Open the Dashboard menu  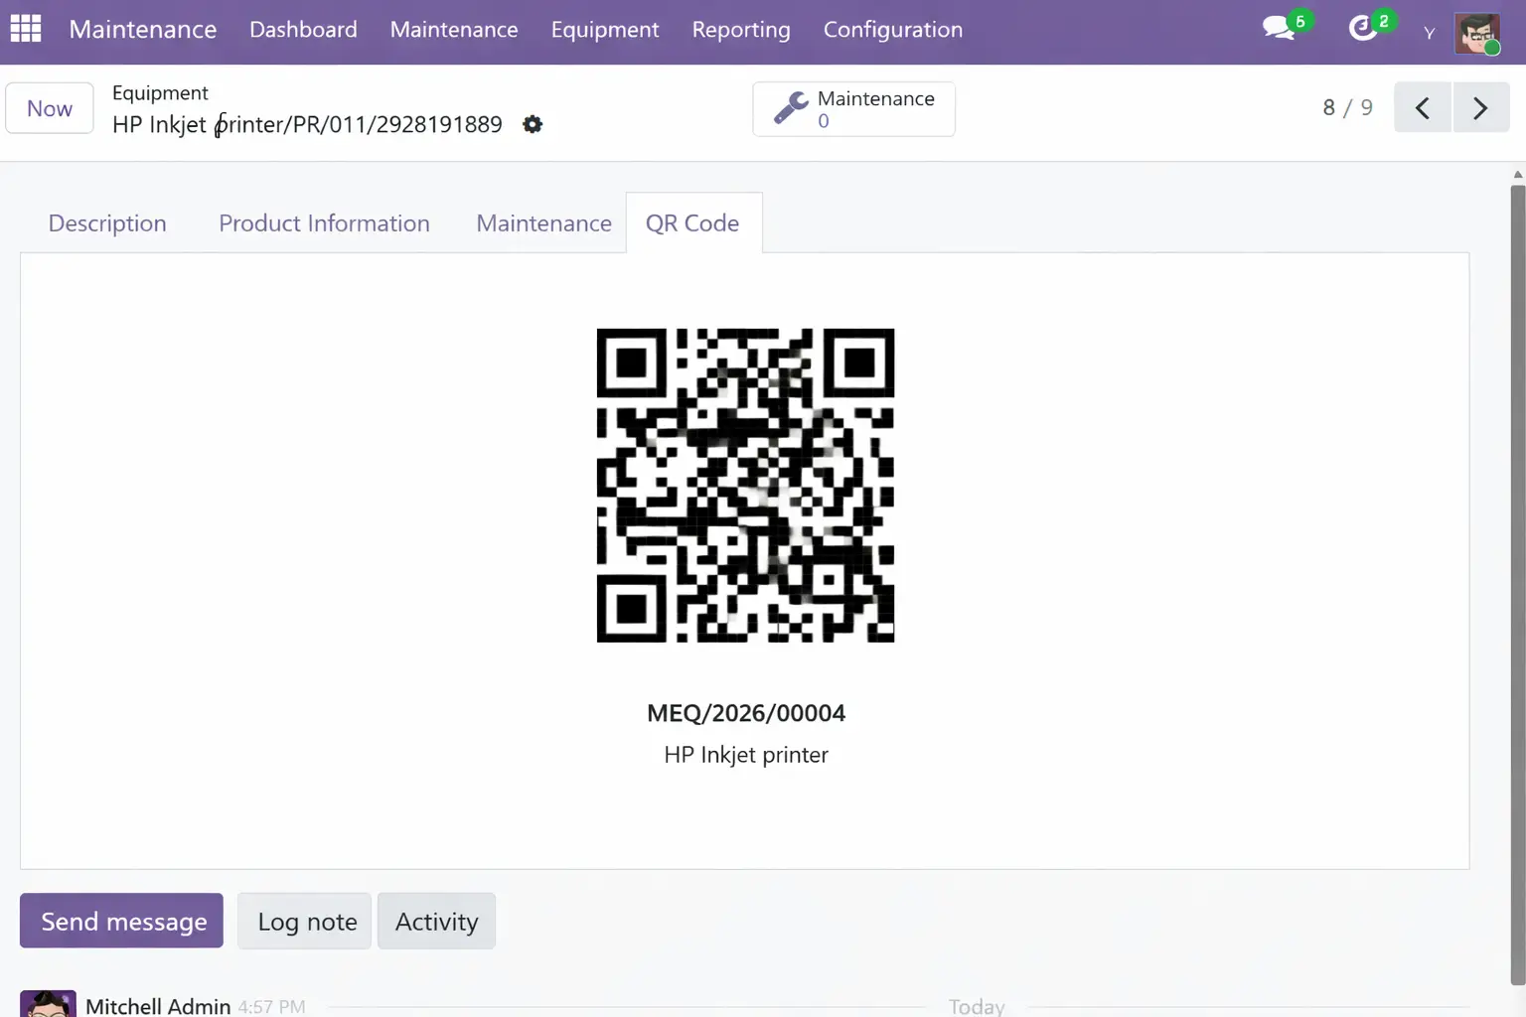303,30
